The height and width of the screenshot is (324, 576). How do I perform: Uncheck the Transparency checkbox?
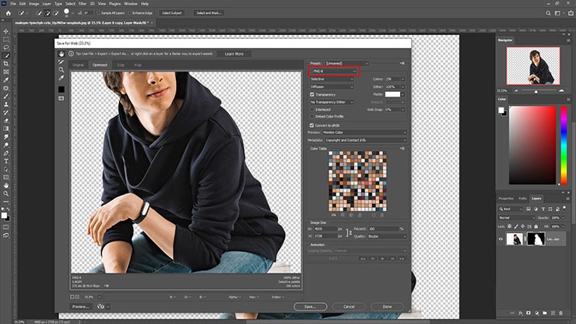coord(312,93)
